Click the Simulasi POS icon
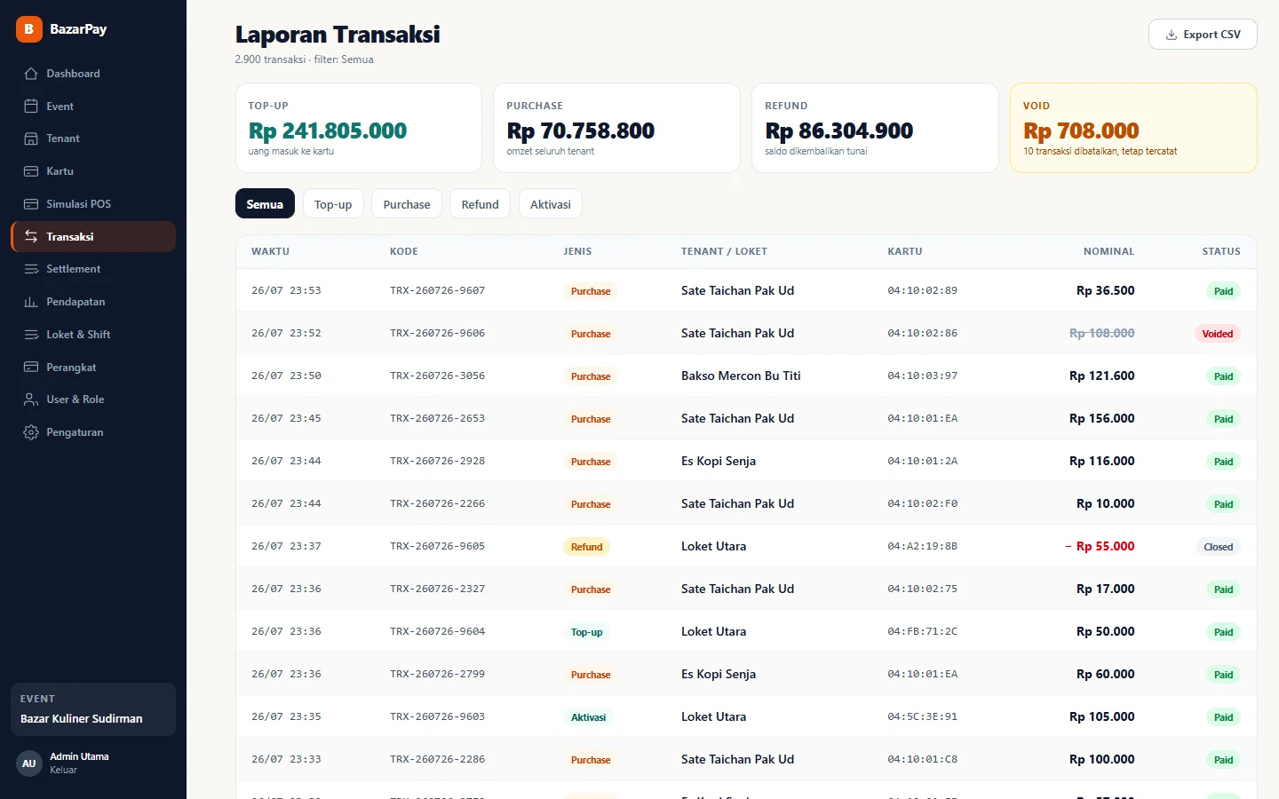 [x=31, y=204]
